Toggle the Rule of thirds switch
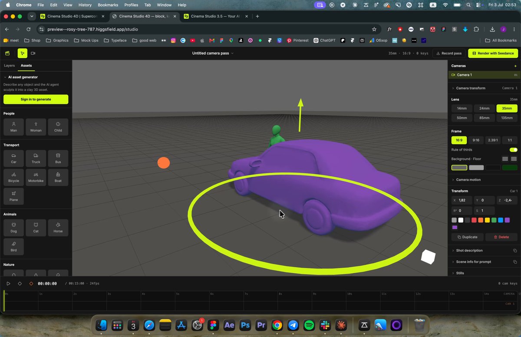This screenshot has height=337, width=521. click(x=513, y=150)
